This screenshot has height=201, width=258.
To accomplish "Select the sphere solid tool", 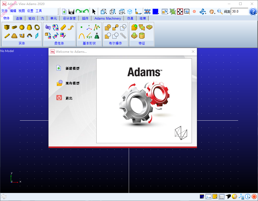I will [22, 27].
